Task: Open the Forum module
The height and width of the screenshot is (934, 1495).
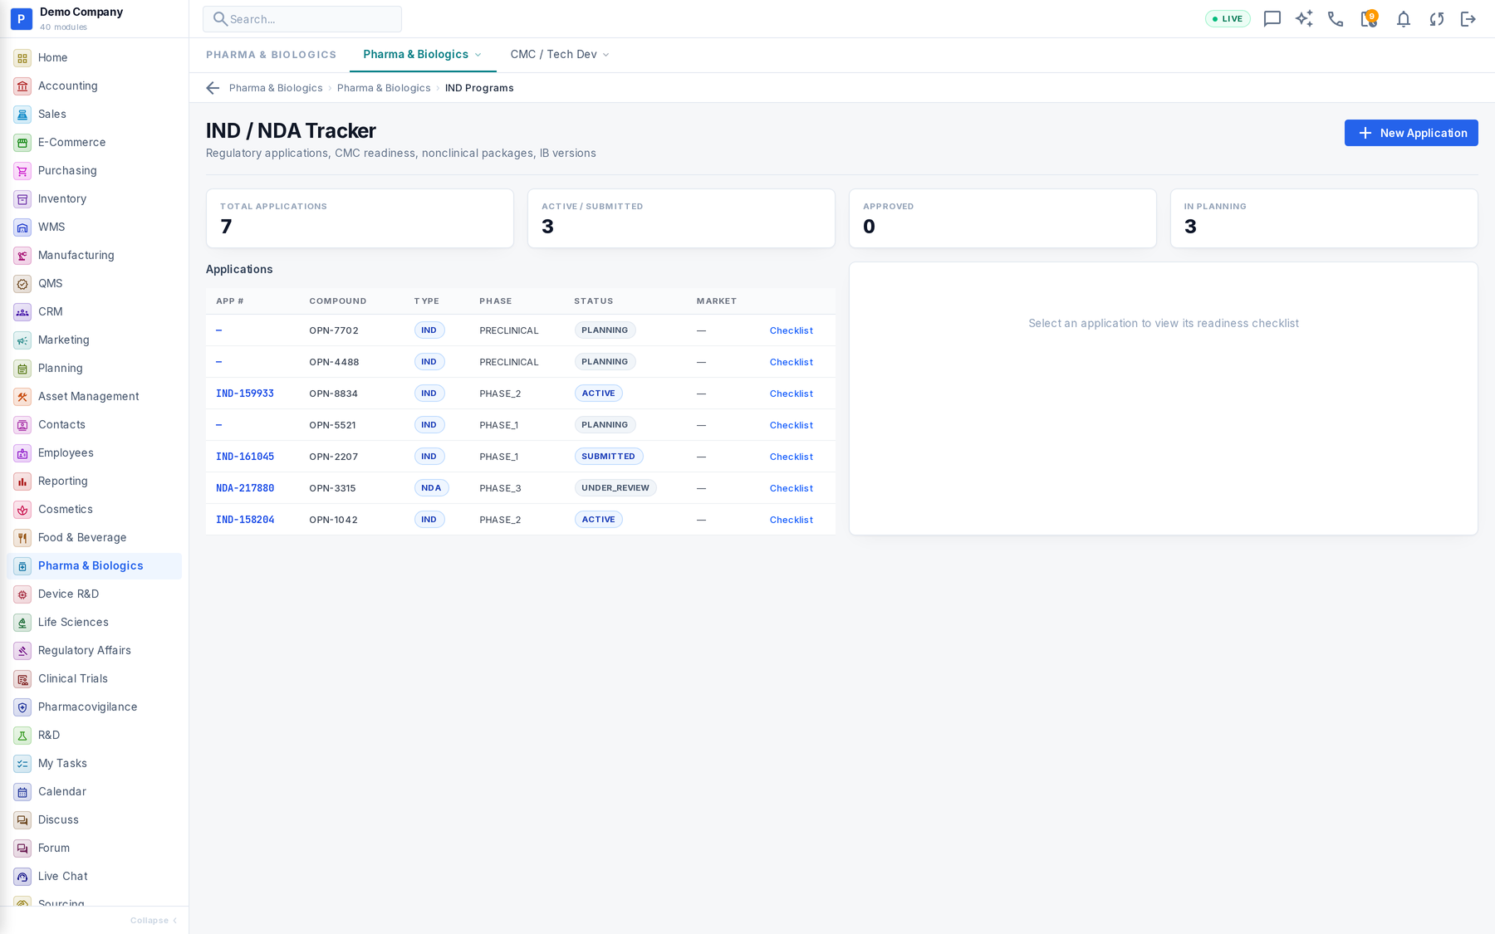Action: 94,848
